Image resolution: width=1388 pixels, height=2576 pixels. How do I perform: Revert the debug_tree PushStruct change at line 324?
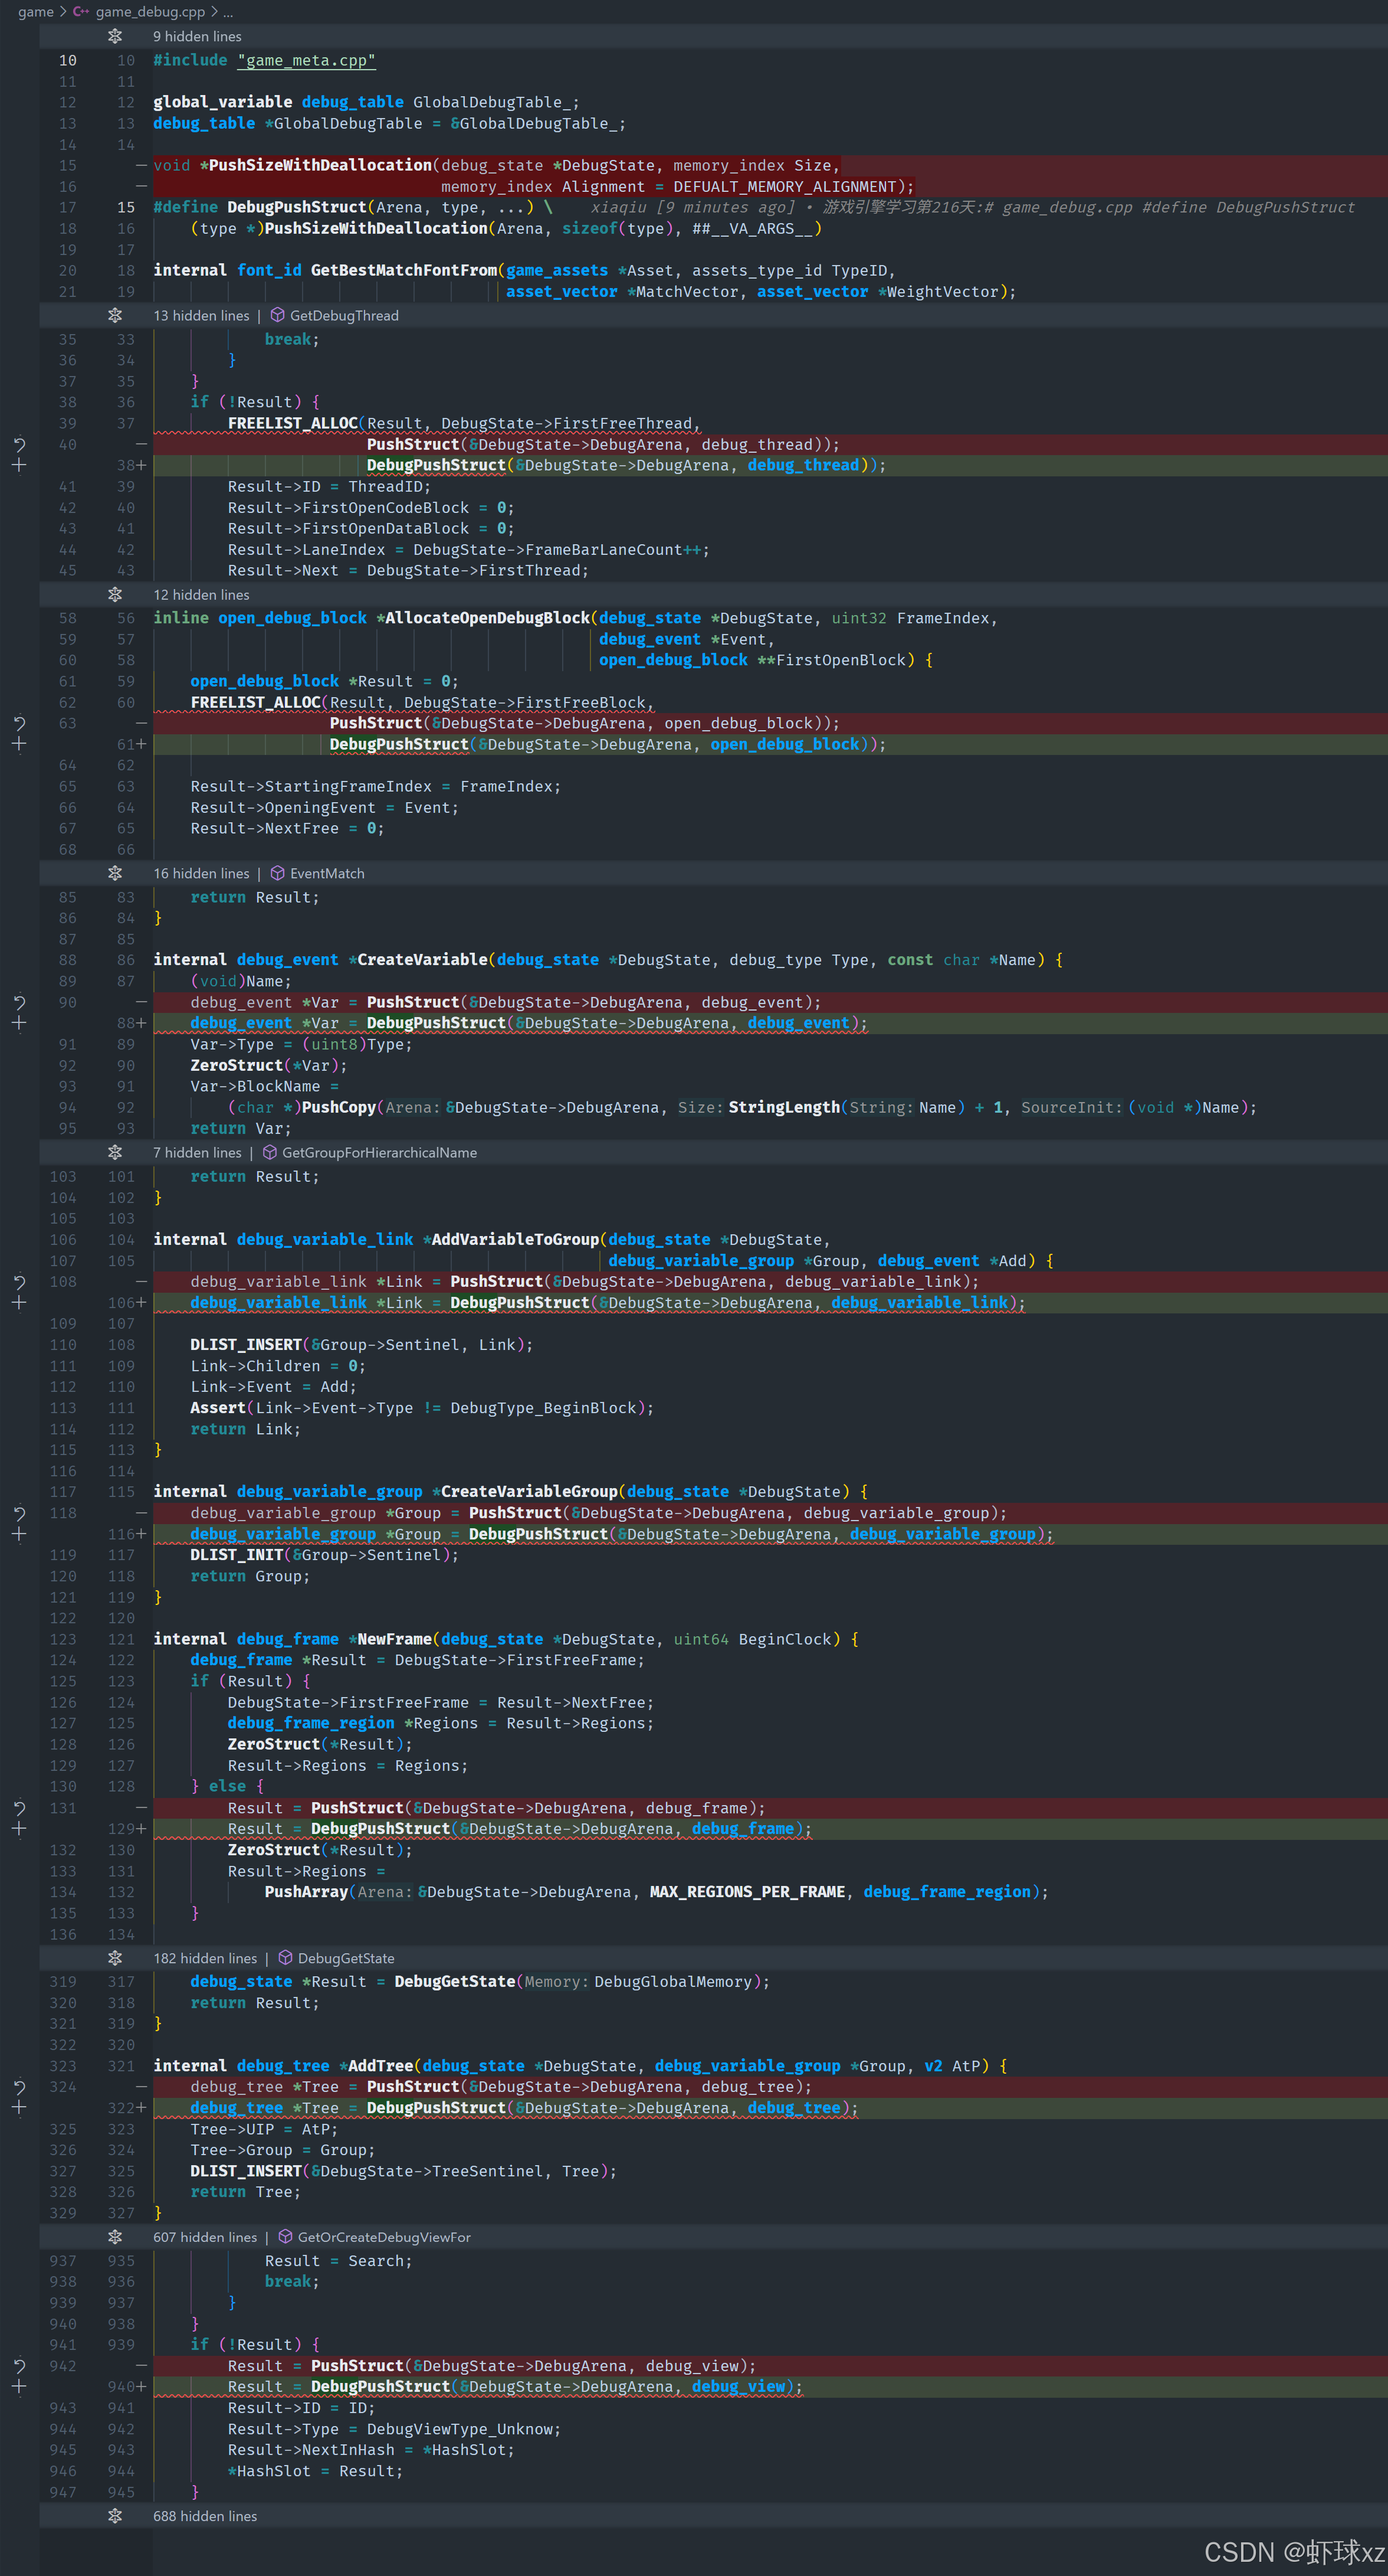click(19, 2087)
